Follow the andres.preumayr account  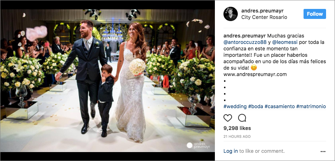(315, 14)
